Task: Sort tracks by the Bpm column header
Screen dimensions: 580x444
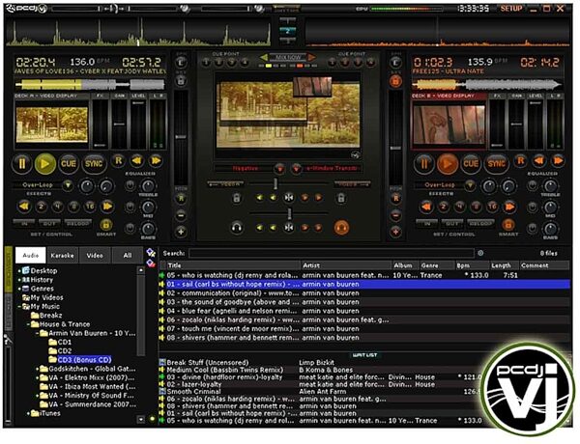Action: coord(473,265)
